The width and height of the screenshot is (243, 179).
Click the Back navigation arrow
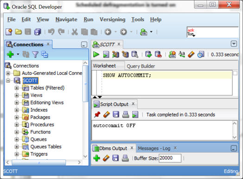point(108,32)
